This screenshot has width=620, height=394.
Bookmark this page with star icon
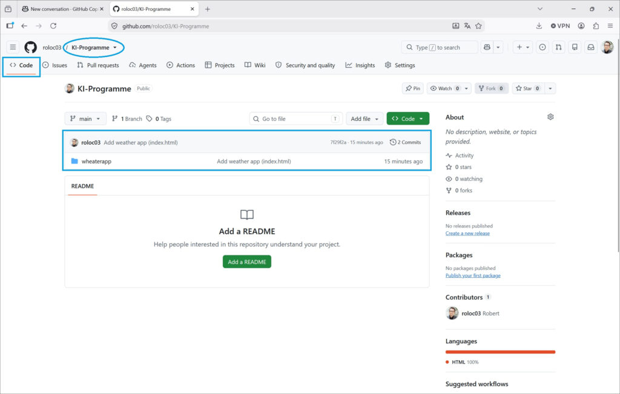click(x=478, y=25)
